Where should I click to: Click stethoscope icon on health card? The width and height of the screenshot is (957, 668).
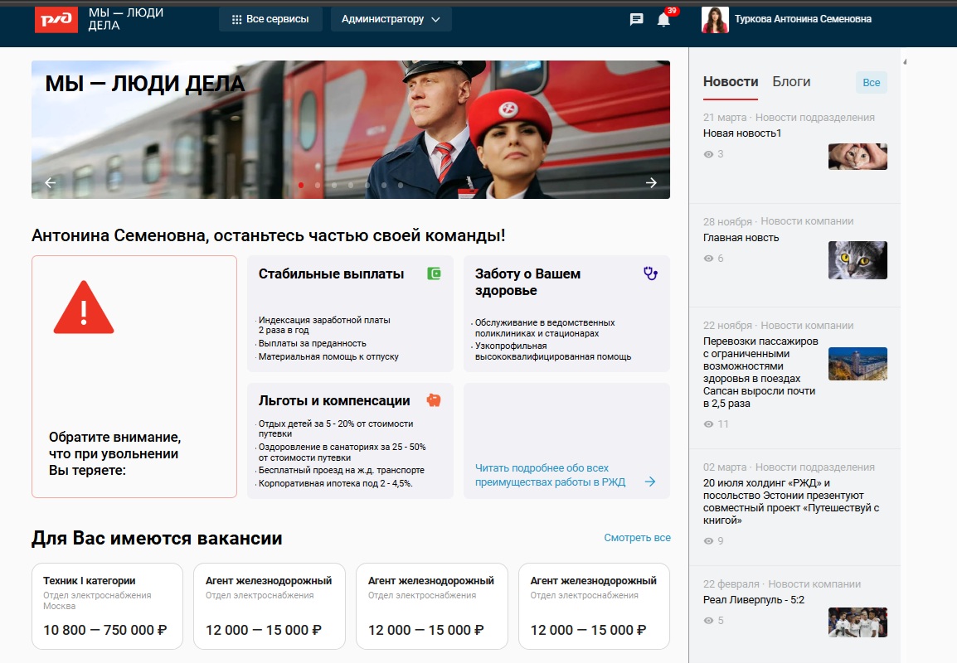650,273
